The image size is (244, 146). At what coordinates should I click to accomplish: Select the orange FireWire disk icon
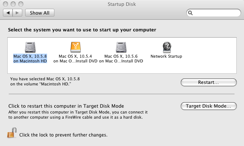coord(76,47)
